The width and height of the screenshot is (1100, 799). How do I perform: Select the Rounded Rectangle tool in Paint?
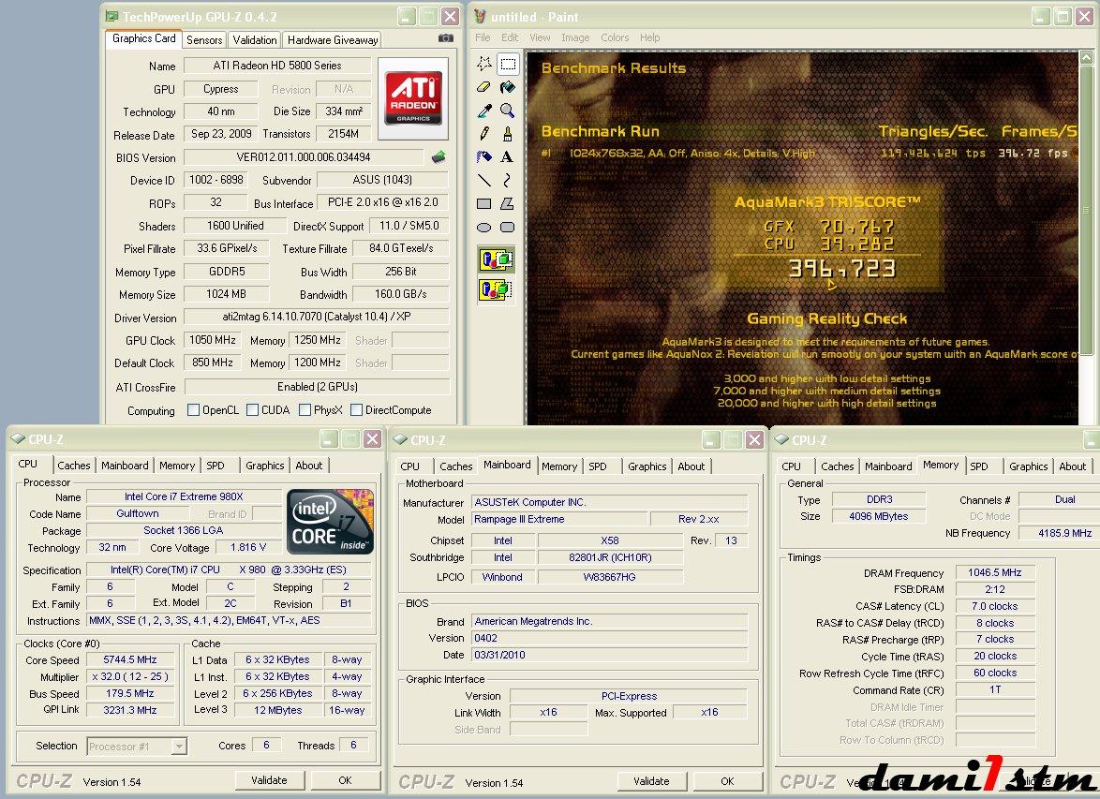[508, 228]
